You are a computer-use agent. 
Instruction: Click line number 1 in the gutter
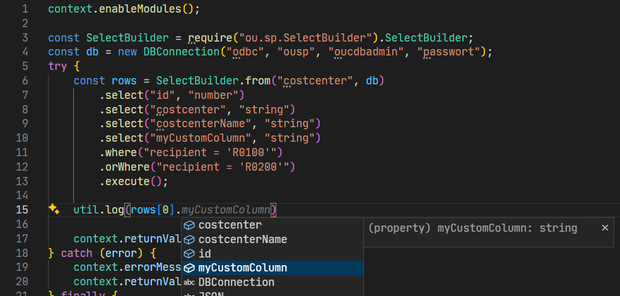point(25,9)
